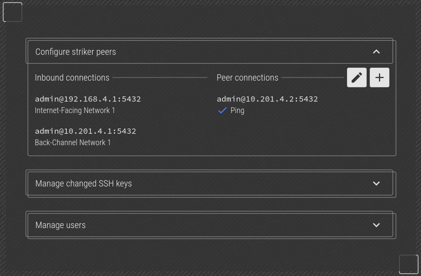The height and width of the screenshot is (276, 421).
Task: Click the pencil edit peer connections icon
Action: [x=357, y=77]
